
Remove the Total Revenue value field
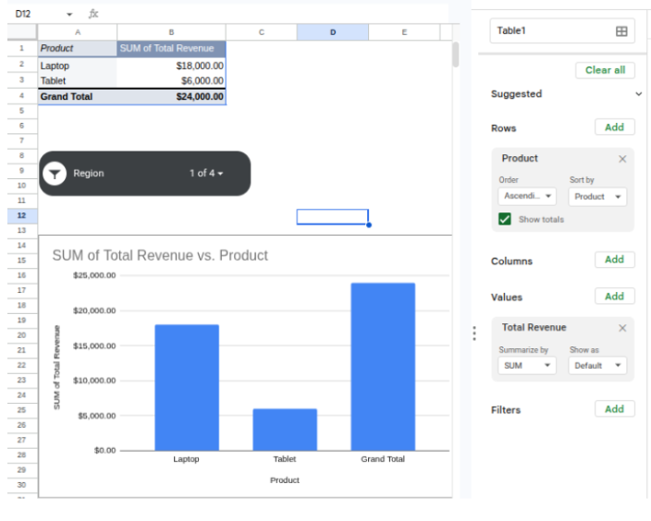[x=622, y=328]
